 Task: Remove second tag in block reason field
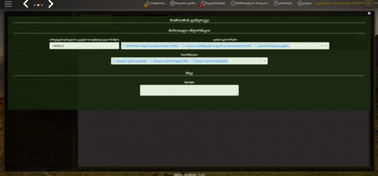coord(182,46)
